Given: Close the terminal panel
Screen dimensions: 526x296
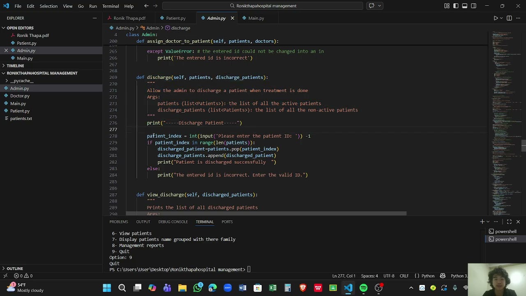Looking at the screenshot, I should tap(518, 222).
